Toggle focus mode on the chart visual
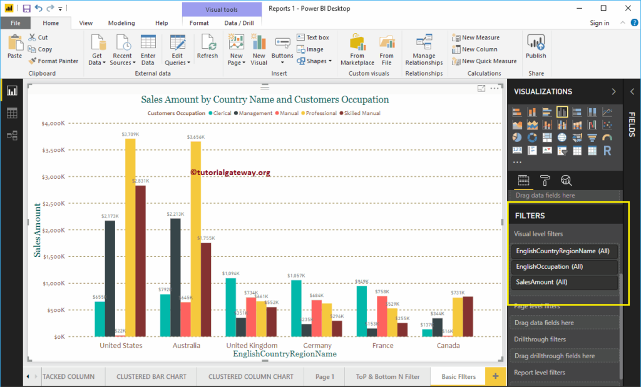641x387 pixels. [x=481, y=88]
